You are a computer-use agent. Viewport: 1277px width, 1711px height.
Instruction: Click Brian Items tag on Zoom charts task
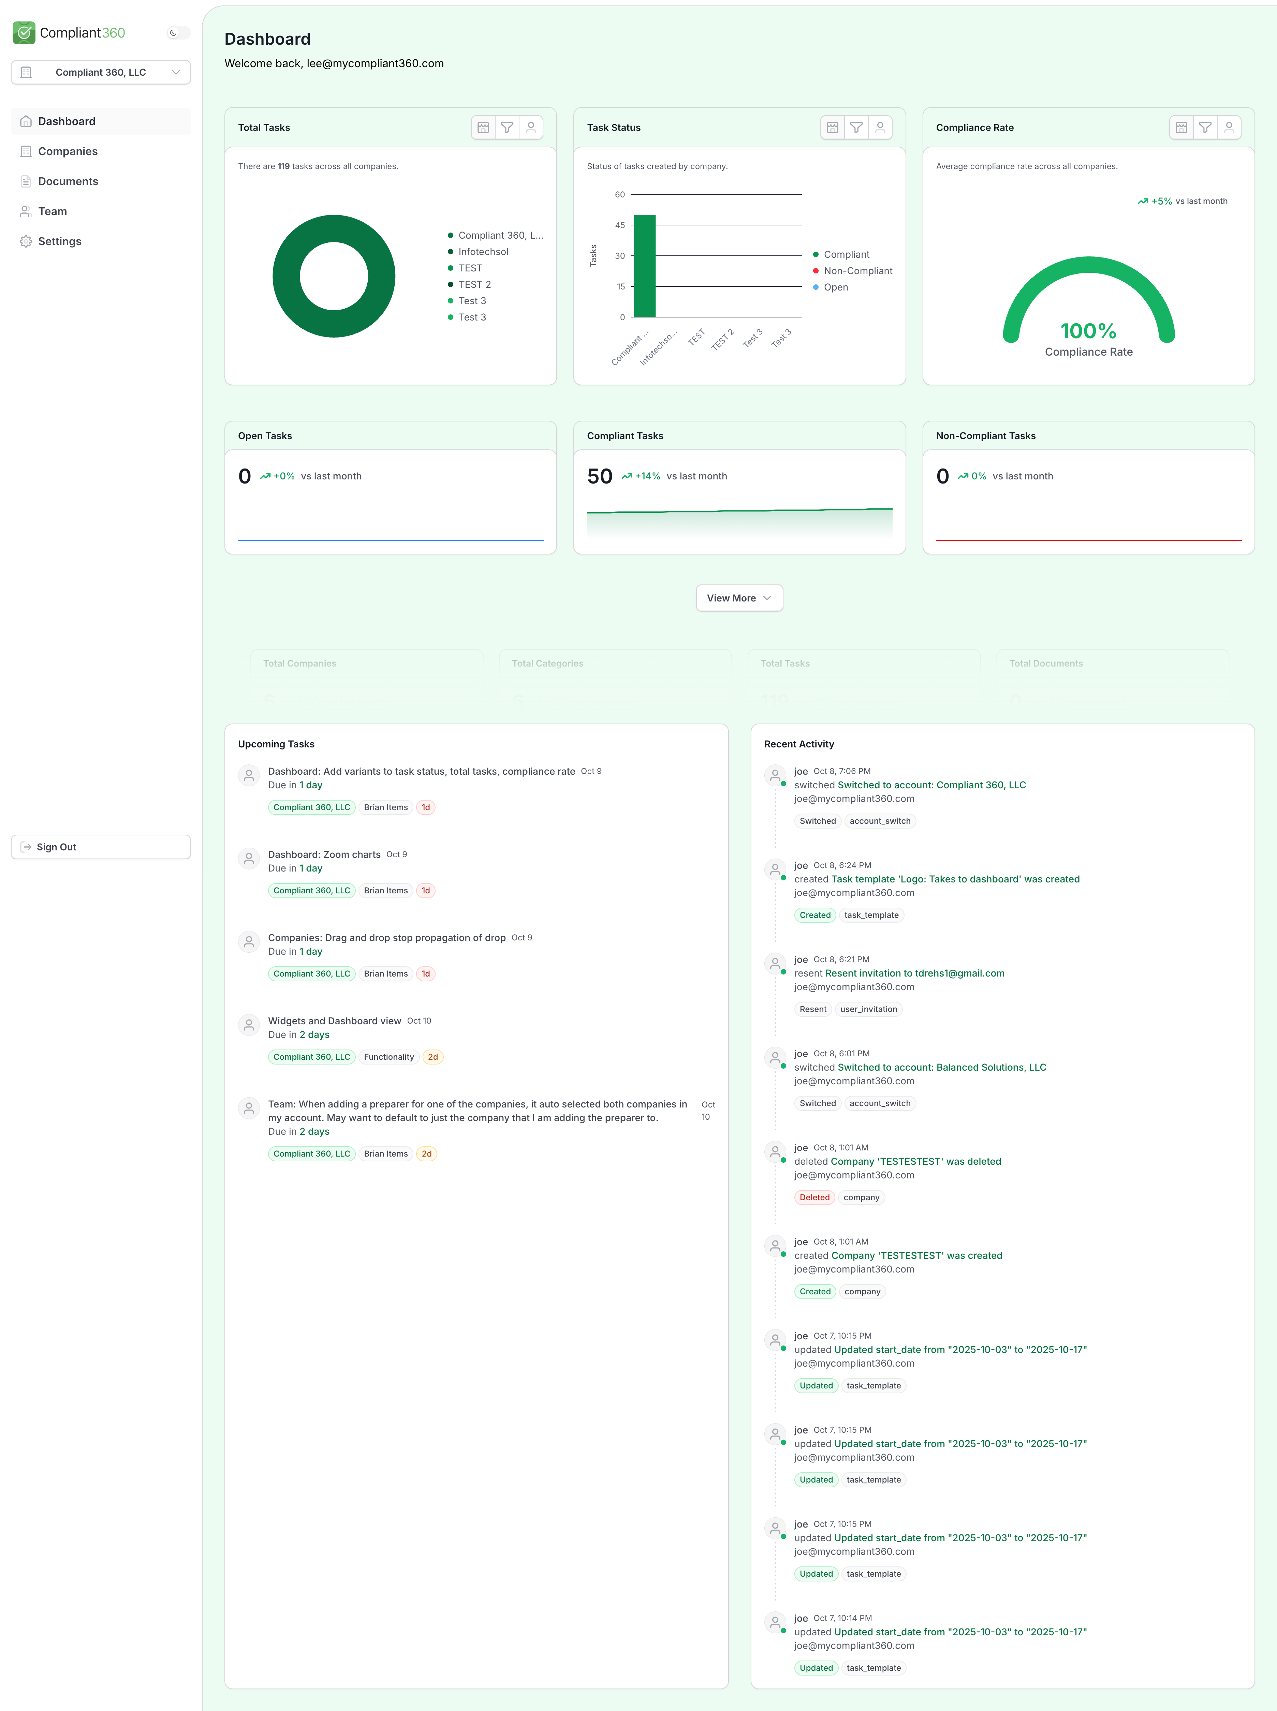coord(386,891)
